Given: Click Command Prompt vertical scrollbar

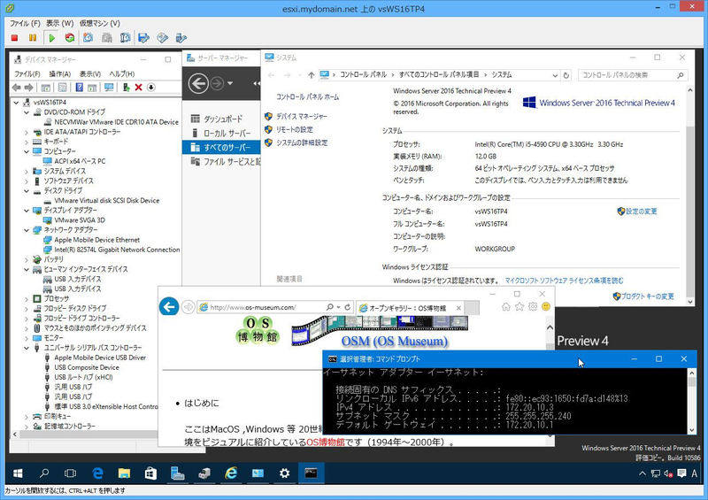Looking at the screenshot, I should [692, 402].
